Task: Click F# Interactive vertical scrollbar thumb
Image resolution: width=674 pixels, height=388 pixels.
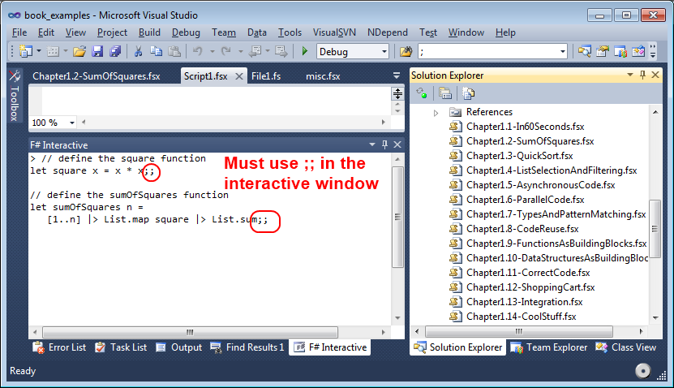Action: coord(397,217)
